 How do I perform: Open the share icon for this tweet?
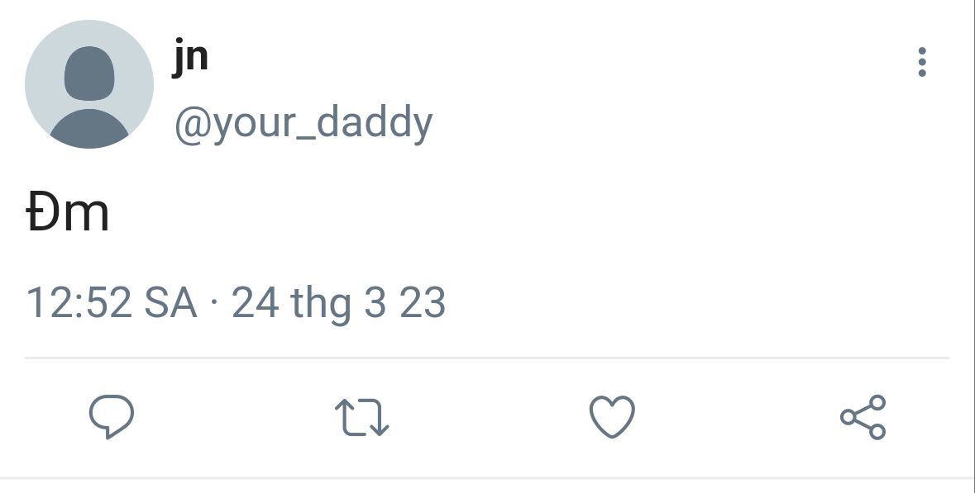[863, 417]
